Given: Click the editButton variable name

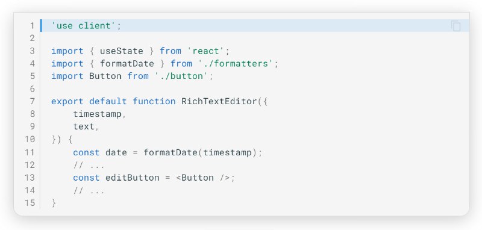Looking at the screenshot, I should tap(132, 178).
